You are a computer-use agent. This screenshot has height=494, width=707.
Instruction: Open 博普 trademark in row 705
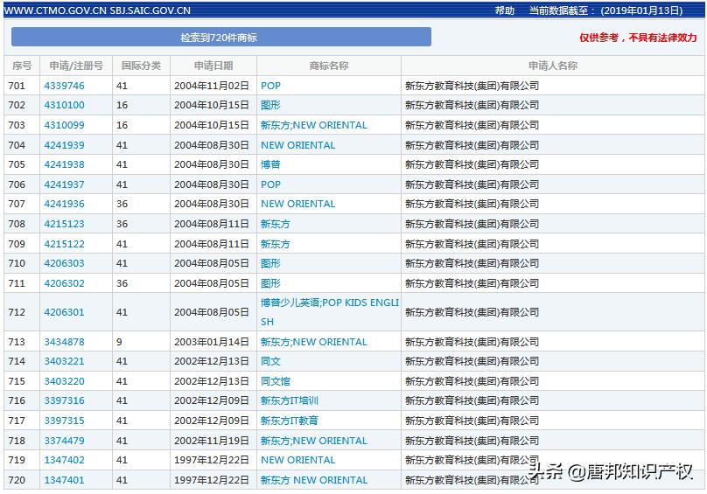(270, 164)
